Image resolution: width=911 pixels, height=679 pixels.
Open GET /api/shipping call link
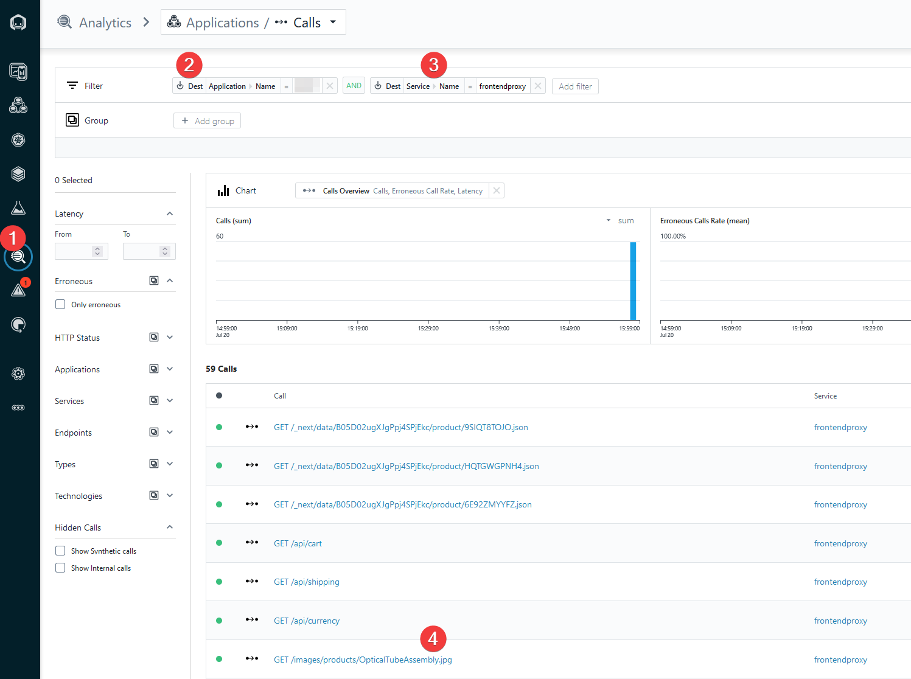pyautogui.click(x=307, y=582)
